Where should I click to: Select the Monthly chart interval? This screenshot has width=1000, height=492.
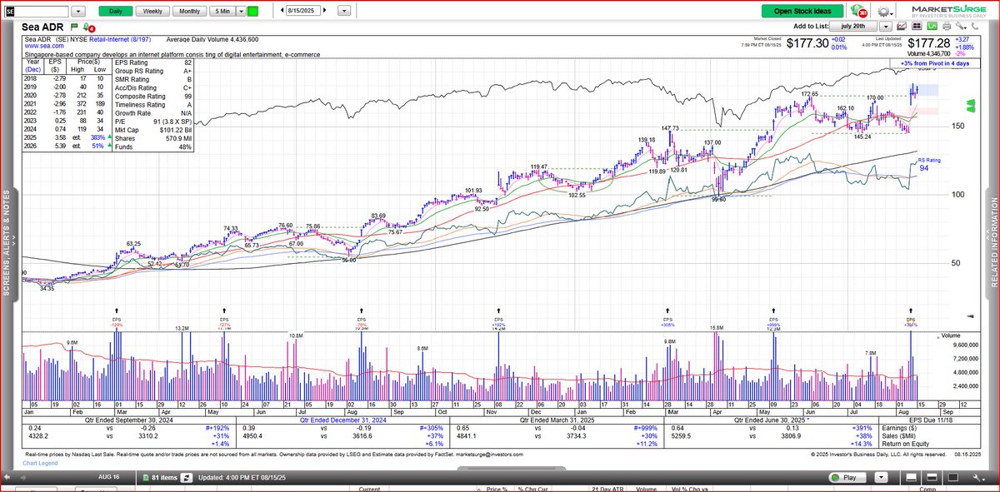pyautogui.click(x=189, y=12)
